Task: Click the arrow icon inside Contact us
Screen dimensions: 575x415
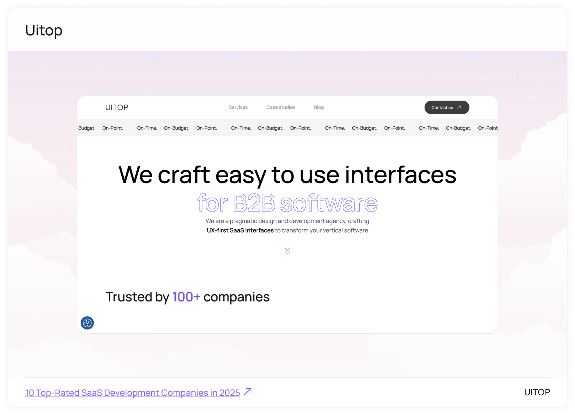Action: 459,107
